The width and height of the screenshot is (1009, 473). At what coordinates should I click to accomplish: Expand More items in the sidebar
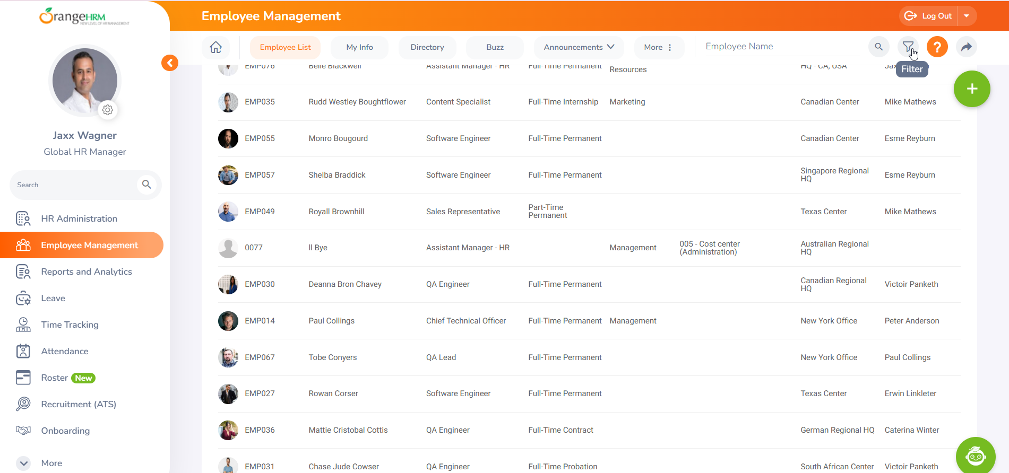pyautogui.click(x=24, y=463)
